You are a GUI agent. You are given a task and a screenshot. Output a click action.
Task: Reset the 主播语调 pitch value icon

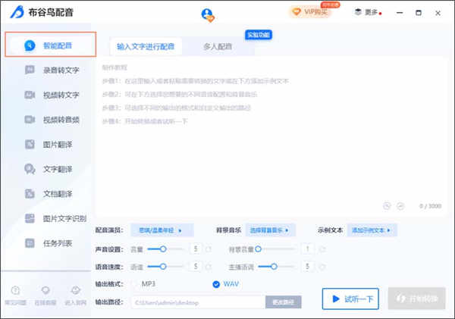pyautogui.click(x=322, y=267)
